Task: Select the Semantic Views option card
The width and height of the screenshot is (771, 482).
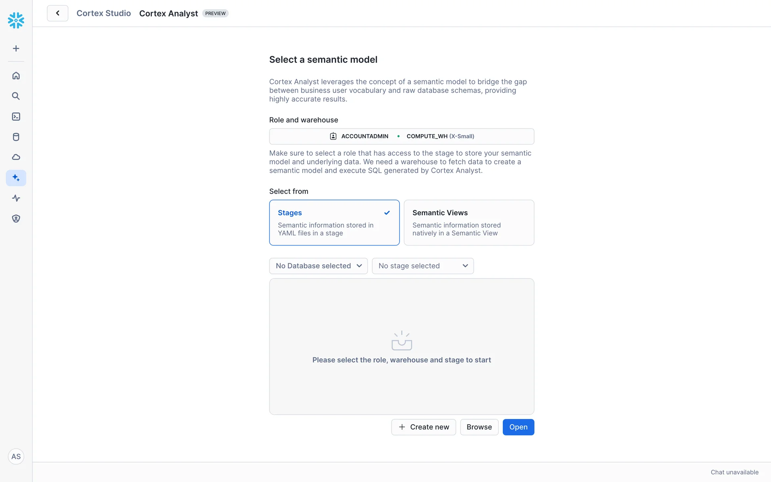Action: [x=469, y=223]
